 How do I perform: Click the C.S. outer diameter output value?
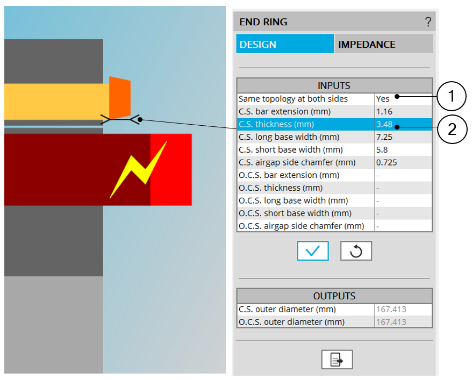[403, 310]
